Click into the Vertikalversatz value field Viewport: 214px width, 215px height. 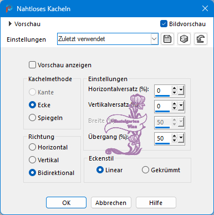(x=163, y=106)
